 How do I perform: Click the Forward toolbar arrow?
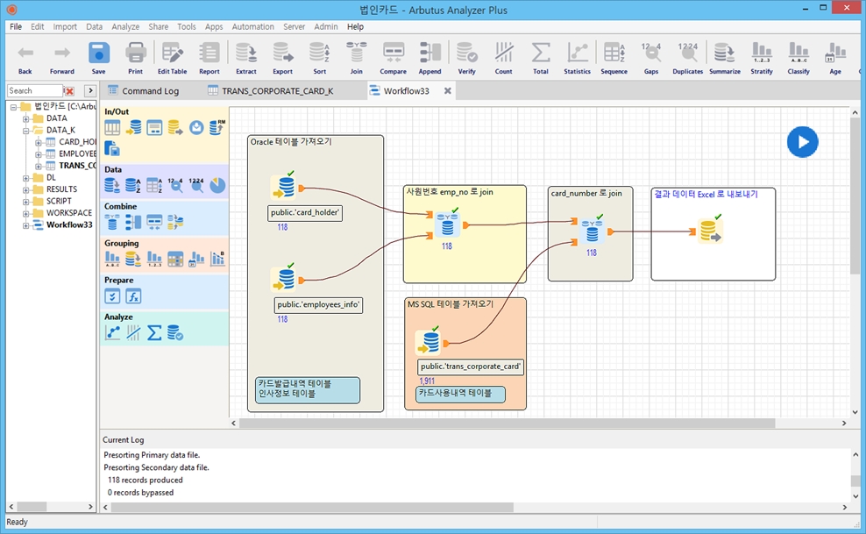[62, 53]
